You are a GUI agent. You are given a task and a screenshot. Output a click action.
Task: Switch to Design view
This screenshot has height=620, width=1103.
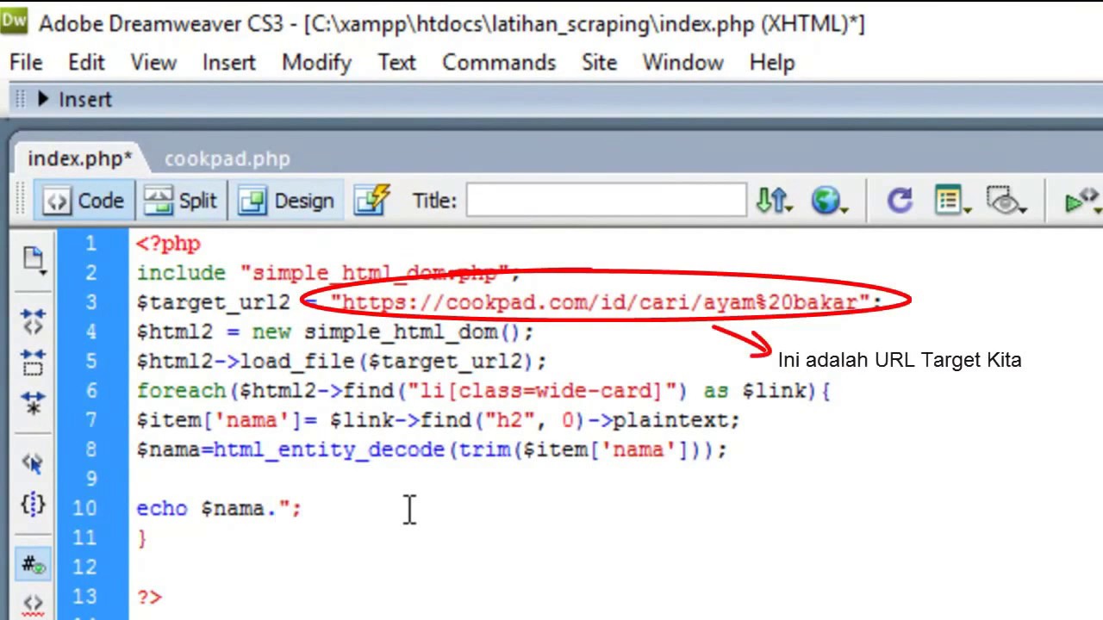click(286, 201)
